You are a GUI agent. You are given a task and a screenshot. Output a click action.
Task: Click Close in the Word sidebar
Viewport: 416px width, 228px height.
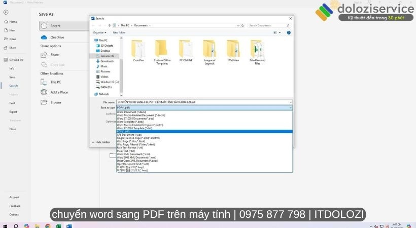13,129
